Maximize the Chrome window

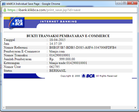pyautogui.click(x=124, y=3)
